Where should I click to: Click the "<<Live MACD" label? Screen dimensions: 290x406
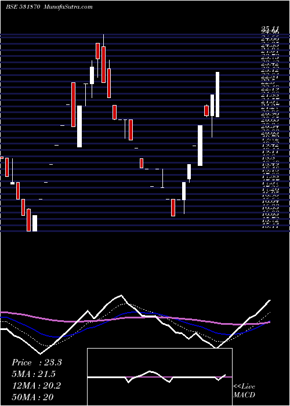coord(244,390)
